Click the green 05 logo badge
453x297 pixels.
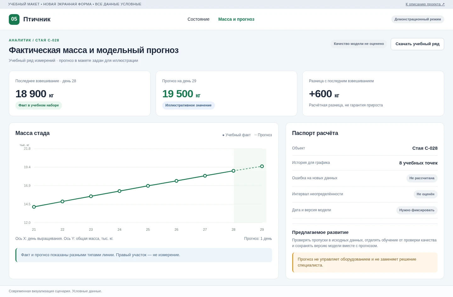coord(14,19)
